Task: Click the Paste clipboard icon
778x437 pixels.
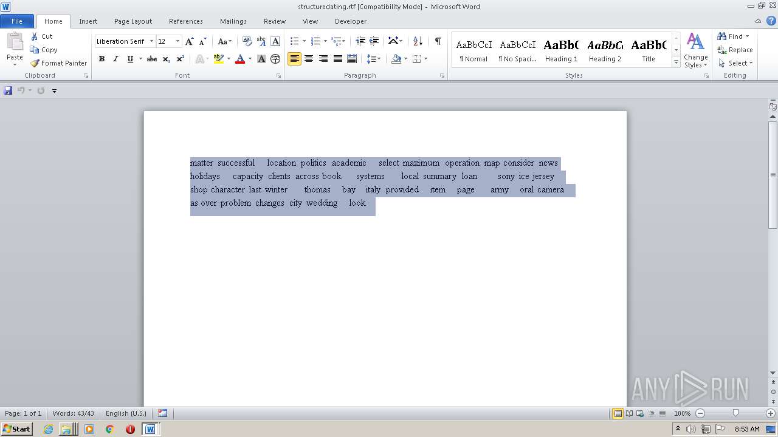Action: 15,41
